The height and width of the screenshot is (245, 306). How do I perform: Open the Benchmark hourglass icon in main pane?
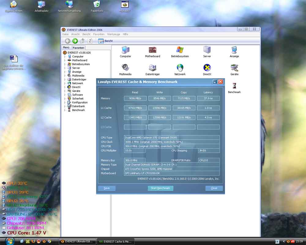coord(234,88)
